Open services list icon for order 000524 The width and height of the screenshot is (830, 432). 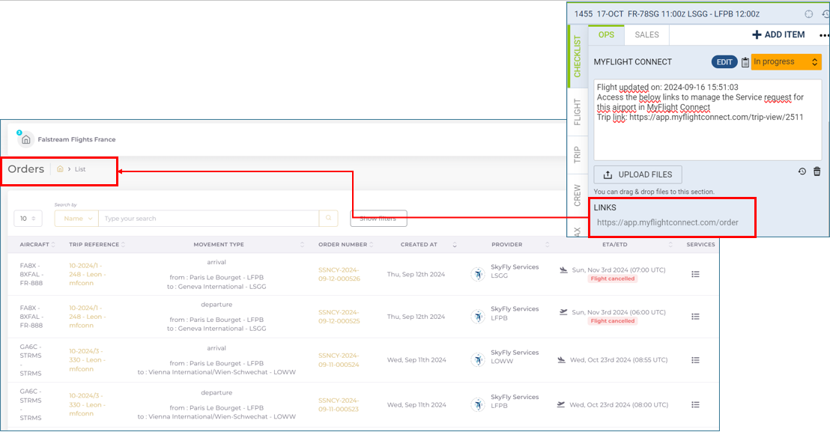point(695,360)
